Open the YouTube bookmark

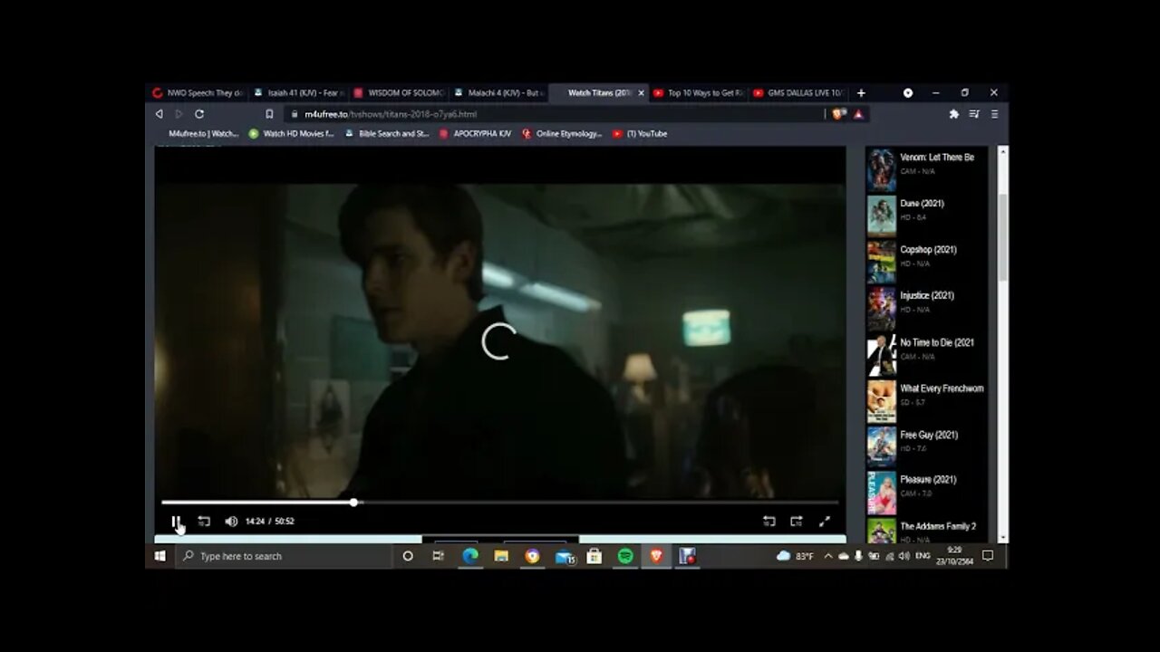640,134
